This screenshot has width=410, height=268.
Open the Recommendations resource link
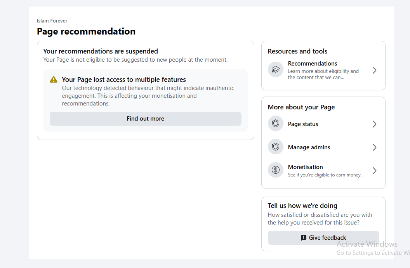(323, 70)
